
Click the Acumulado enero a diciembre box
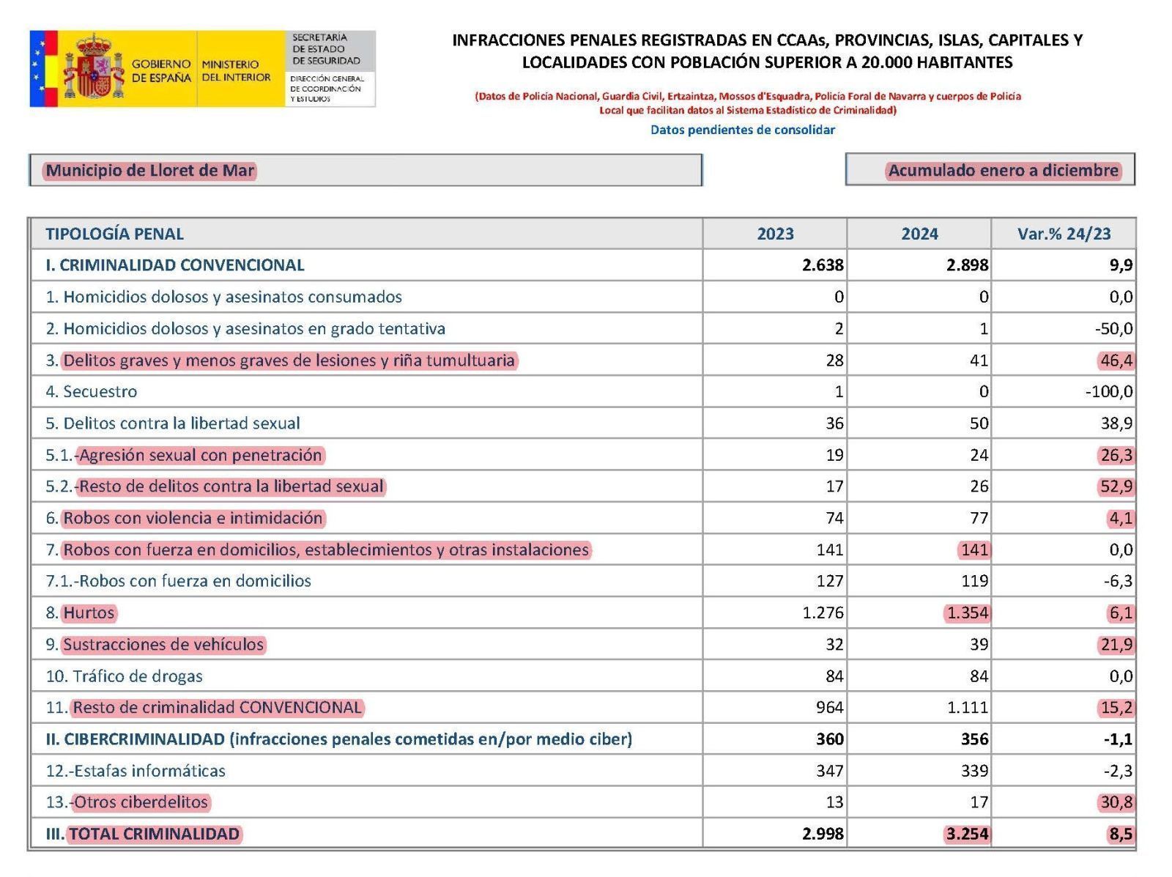coord(990,170)
